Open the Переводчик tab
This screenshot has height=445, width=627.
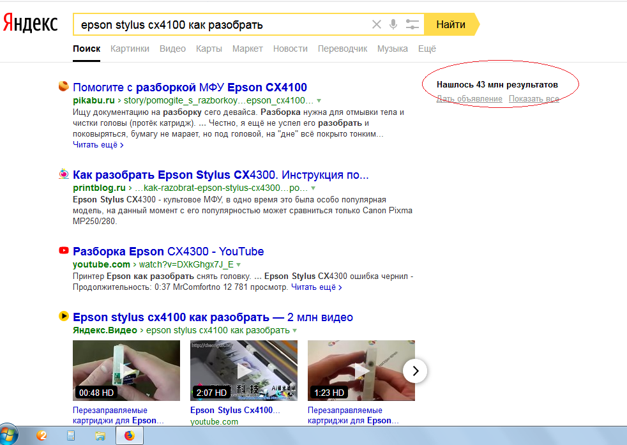pos(342,49)
